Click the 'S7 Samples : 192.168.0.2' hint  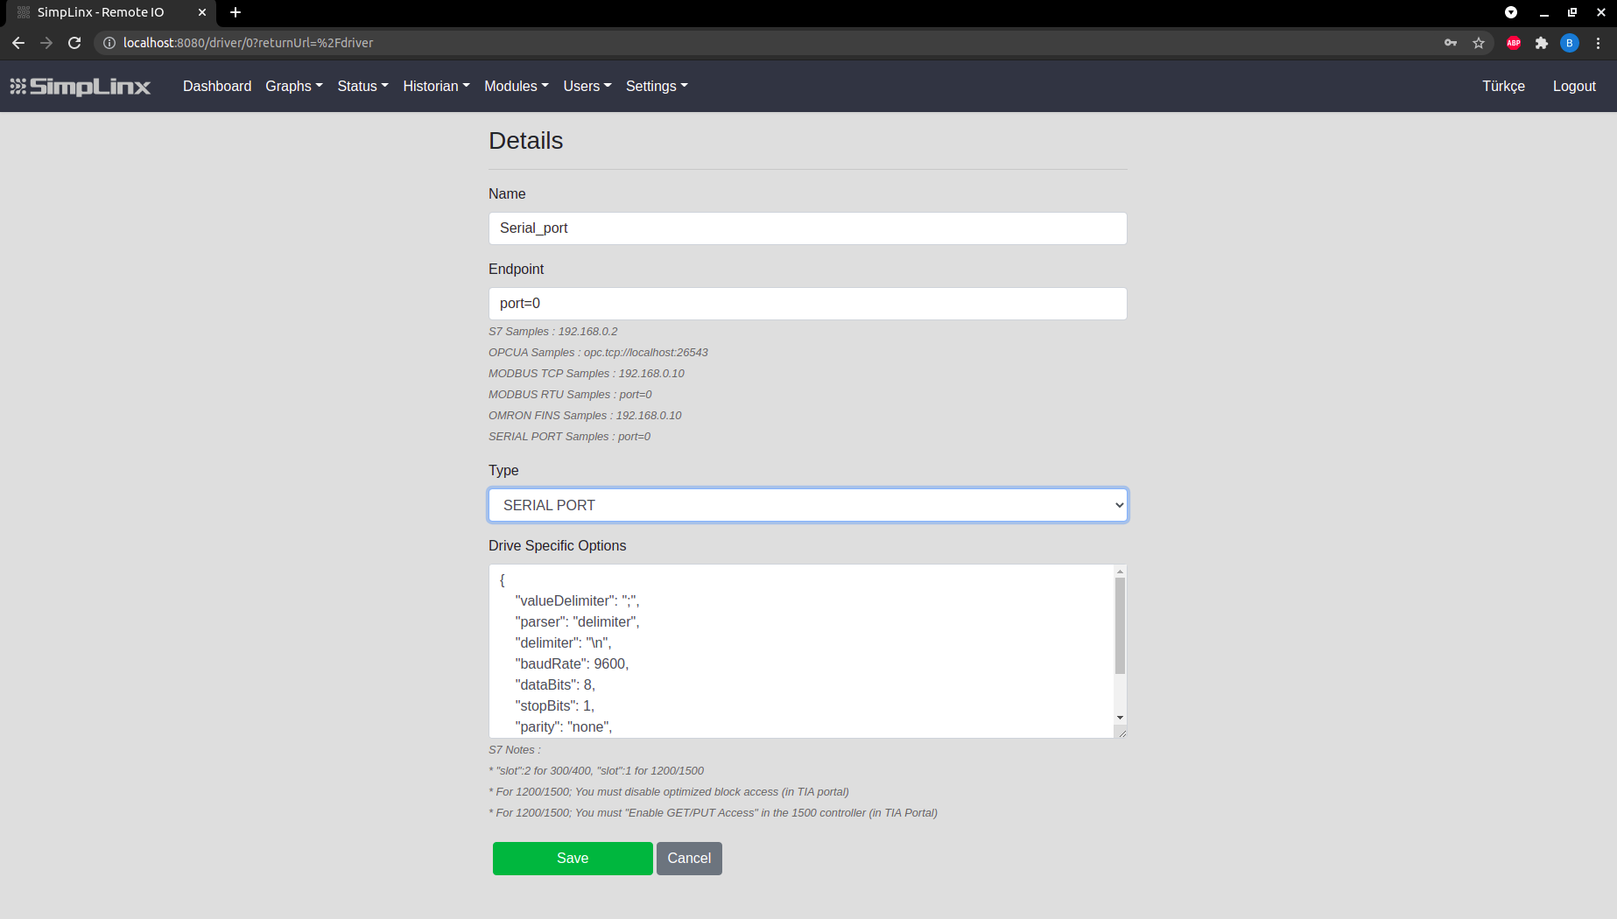(x=552, y=332)
